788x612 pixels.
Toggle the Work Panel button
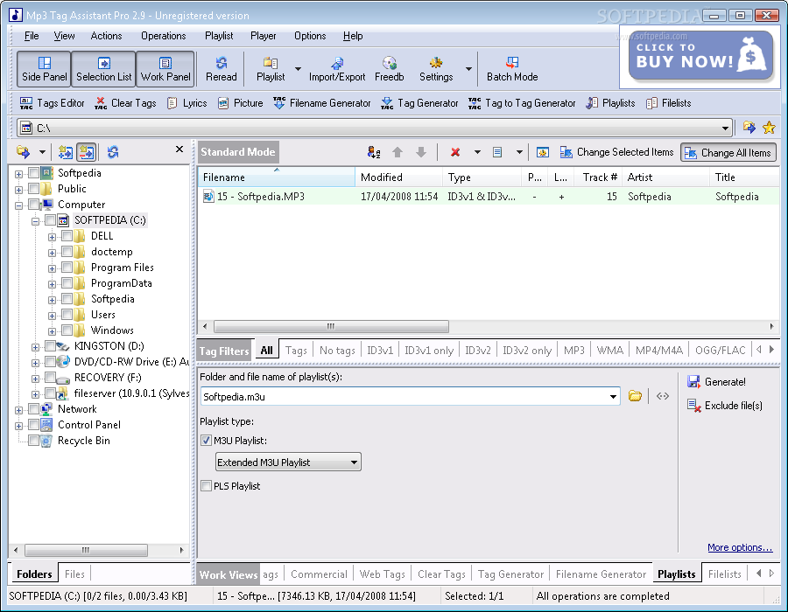[165, 69]
